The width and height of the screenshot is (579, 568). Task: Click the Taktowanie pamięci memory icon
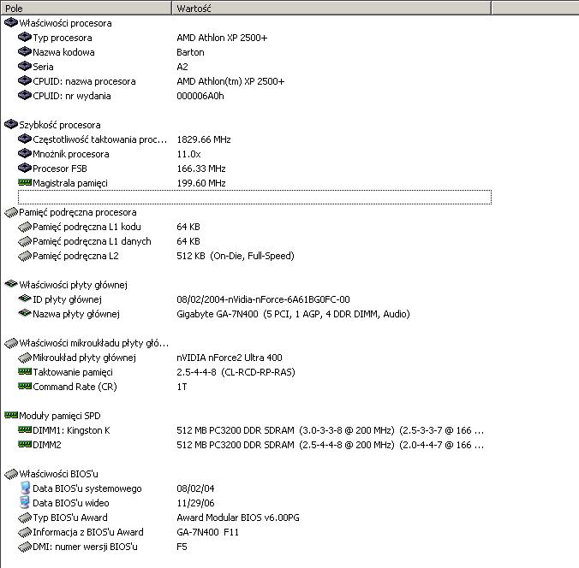click(24, 372)
